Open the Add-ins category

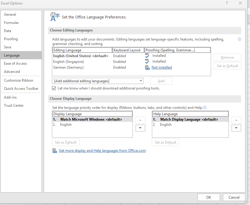tap(21, 97)
